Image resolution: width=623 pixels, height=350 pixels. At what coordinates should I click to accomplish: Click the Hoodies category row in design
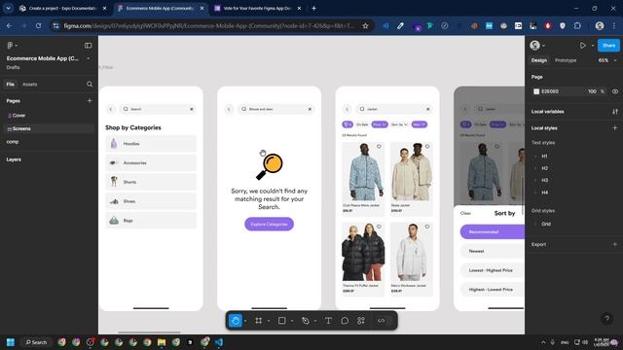pos(151,144)
